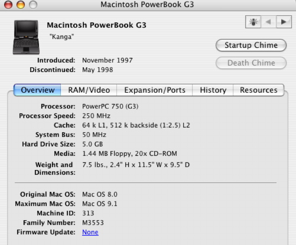Viewport: 296px width, 245px height.
Task: Click the Mac OS 8.0 original OS value
Action: point(100,194)
